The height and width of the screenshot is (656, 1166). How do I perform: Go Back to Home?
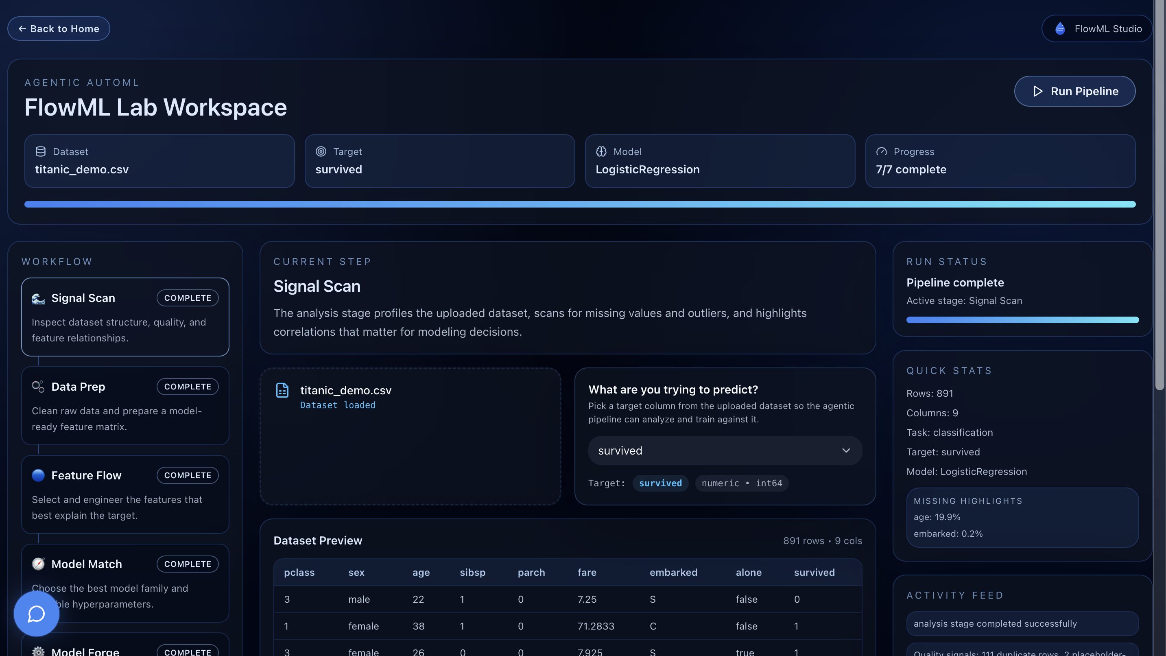pos(59,28)
